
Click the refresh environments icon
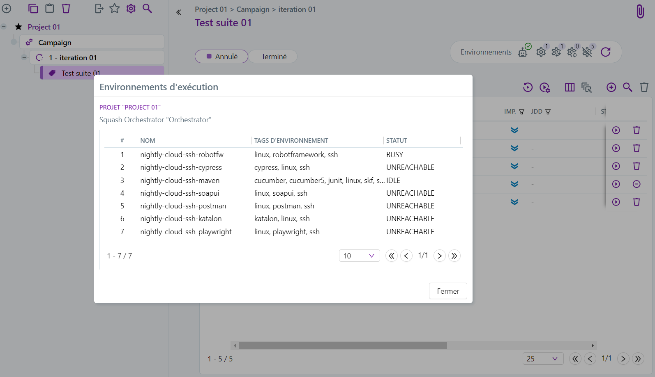click(605, 52)
